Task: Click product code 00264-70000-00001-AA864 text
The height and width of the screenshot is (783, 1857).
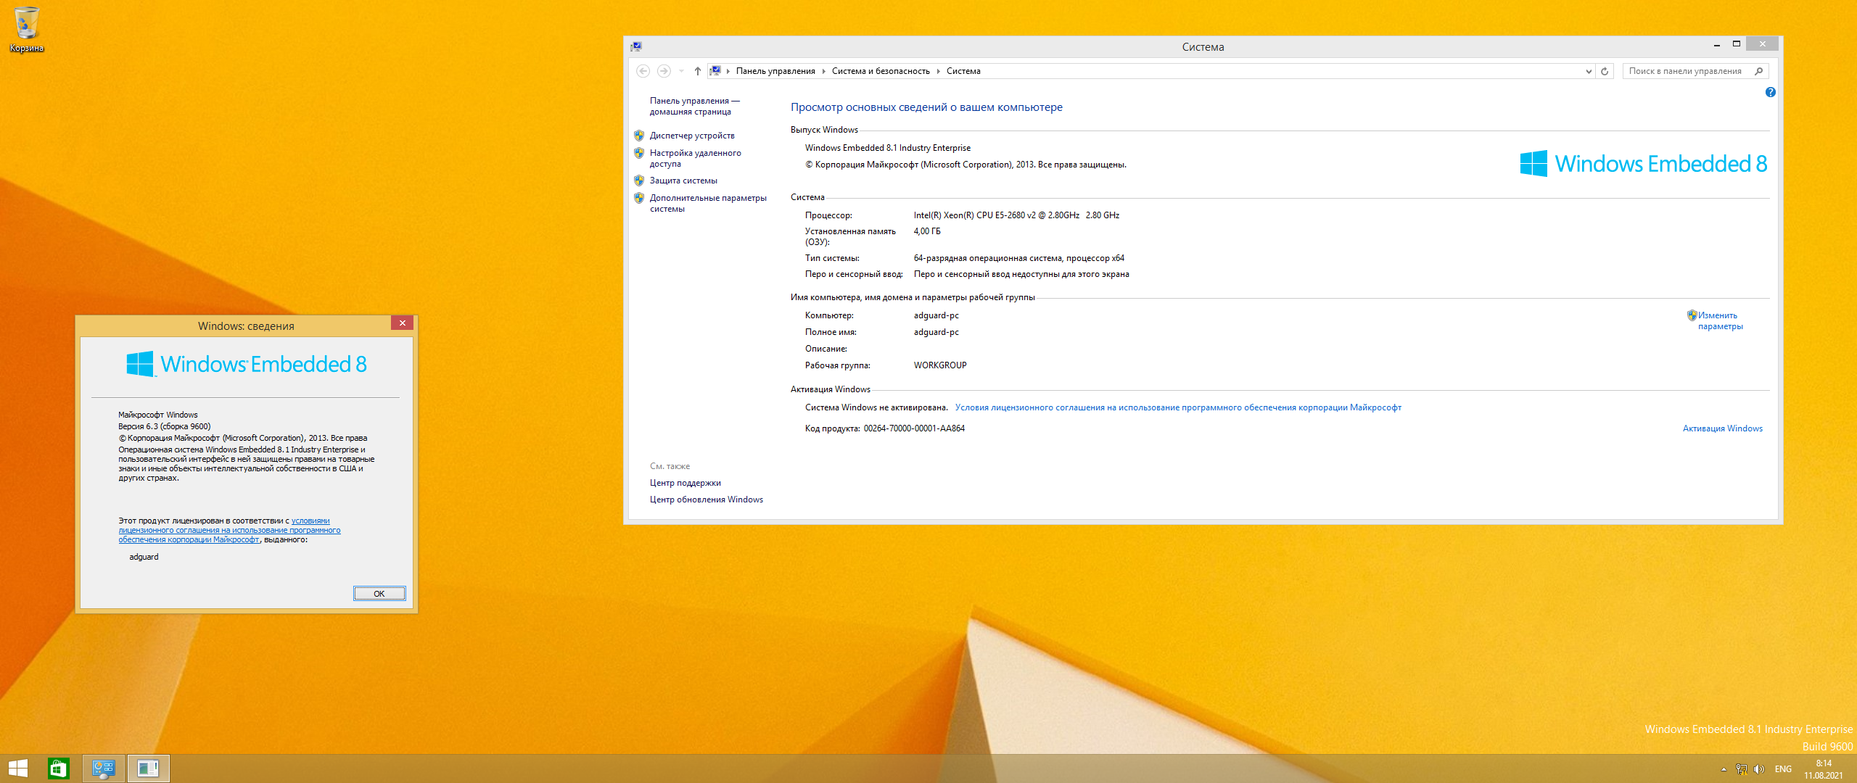Action: point(914,428)
